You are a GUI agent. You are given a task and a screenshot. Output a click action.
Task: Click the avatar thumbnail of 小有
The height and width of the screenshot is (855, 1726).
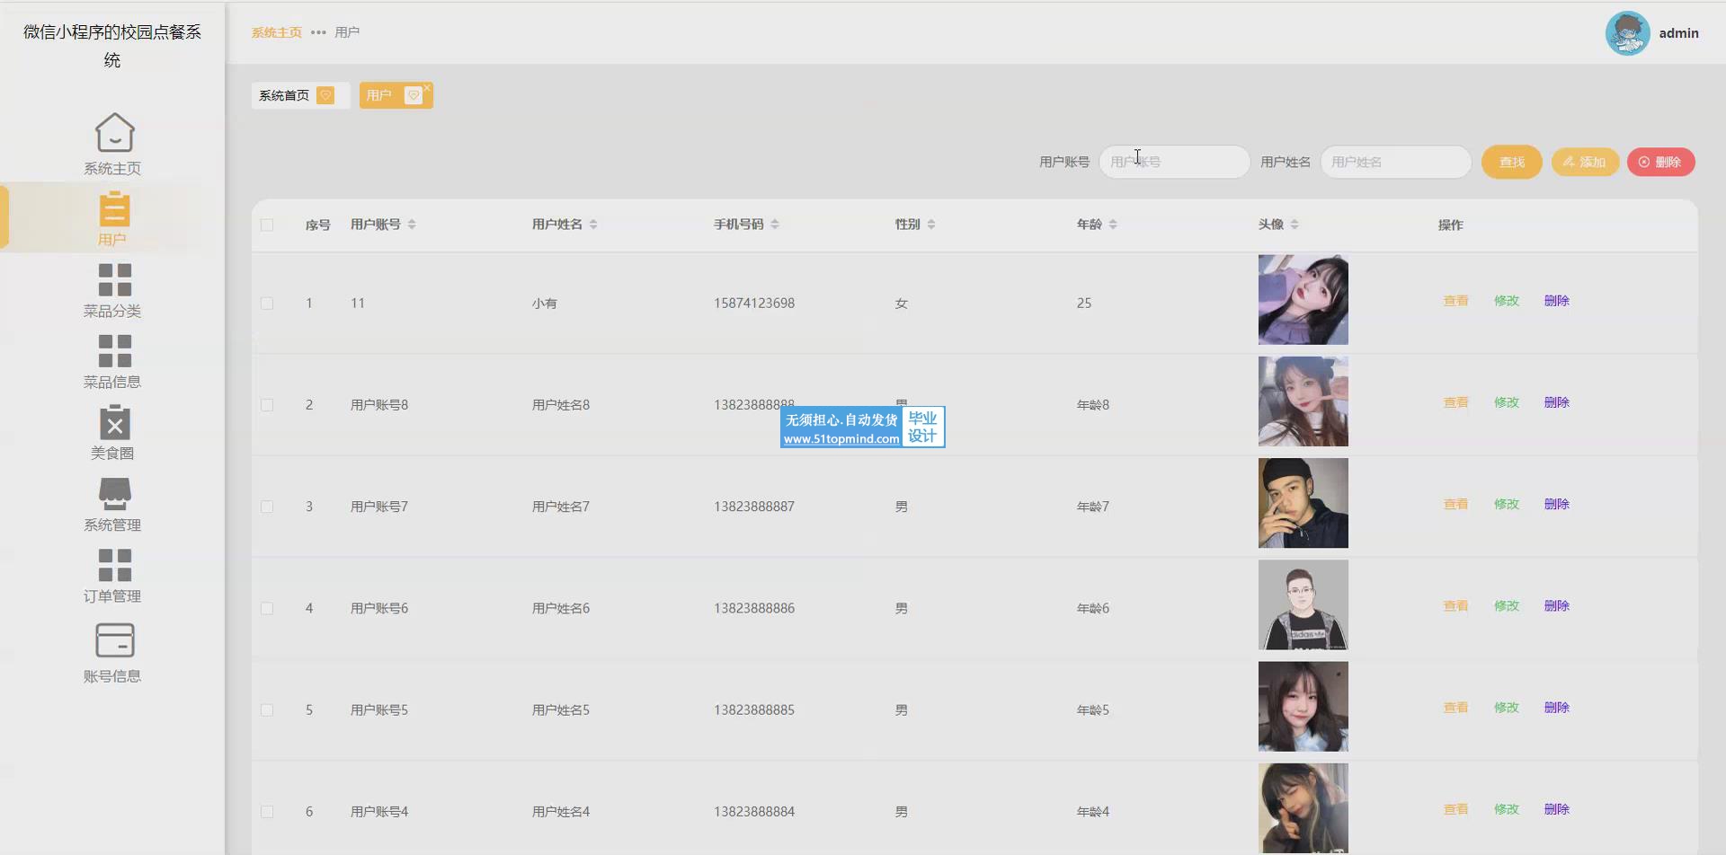click(x=1303, y=300)
